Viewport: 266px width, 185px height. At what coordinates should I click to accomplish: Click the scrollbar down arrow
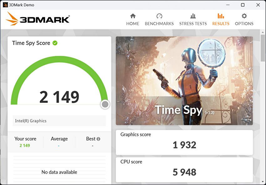click(x=263, y=181)
